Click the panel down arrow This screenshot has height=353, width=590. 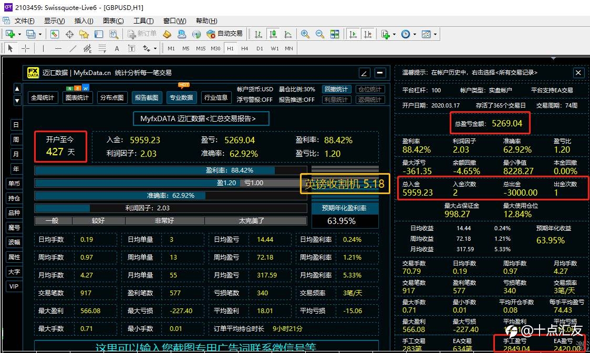17,100
